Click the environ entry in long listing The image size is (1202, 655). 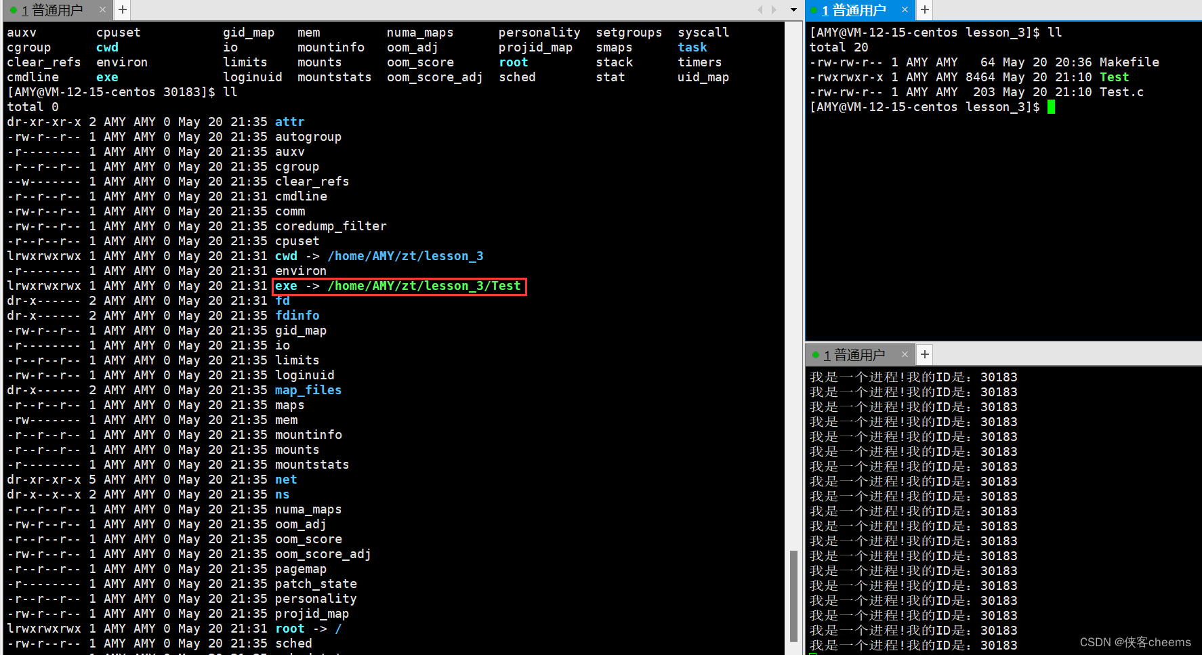pos(301,271)
